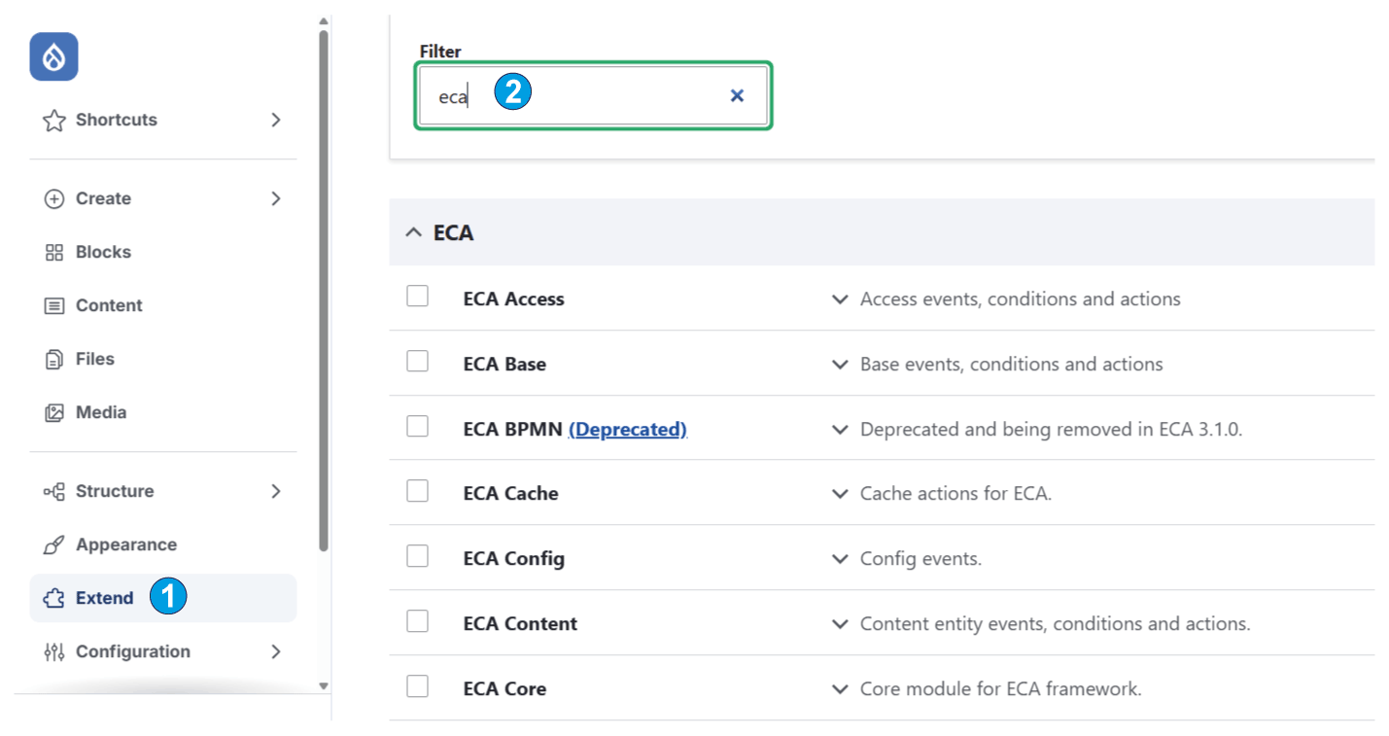Clear the filter with the X icon

737,95
